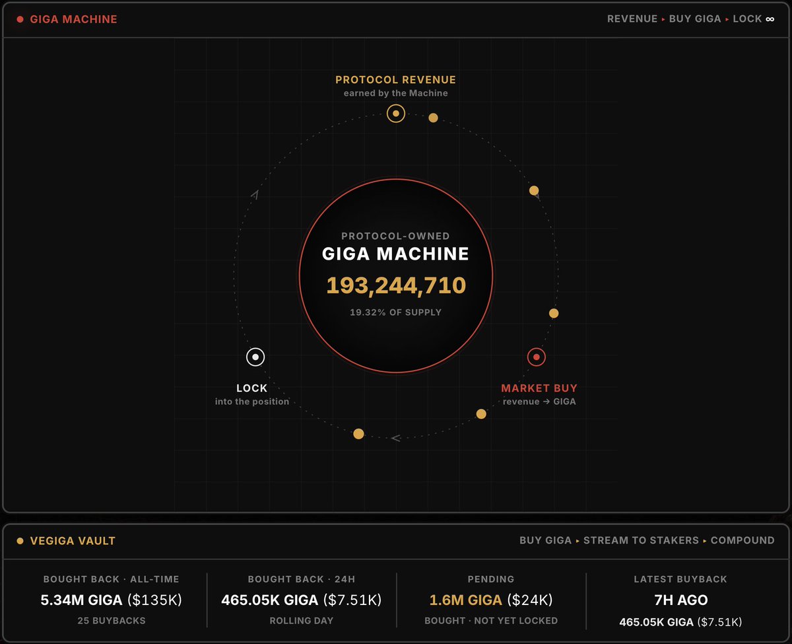Click the white Lock ring node
The image size is (792, 644).
tap(255, 357)
